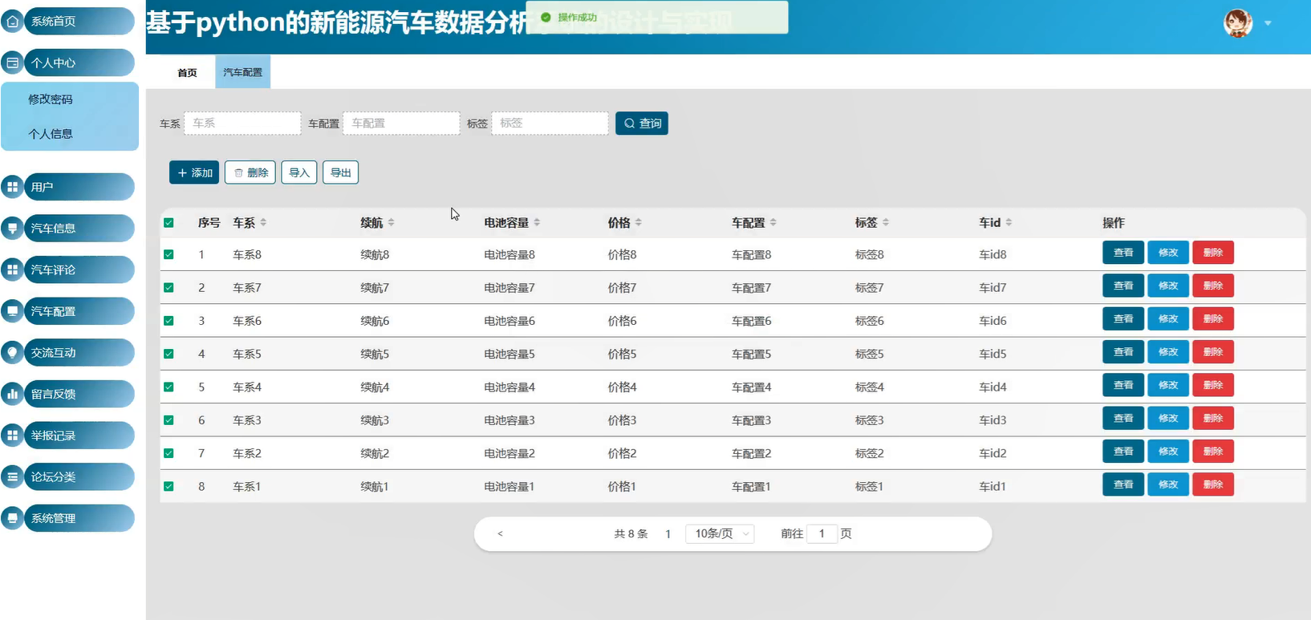
Task: Click the chart icon beside 留言反馈
Action: [12, 394]
